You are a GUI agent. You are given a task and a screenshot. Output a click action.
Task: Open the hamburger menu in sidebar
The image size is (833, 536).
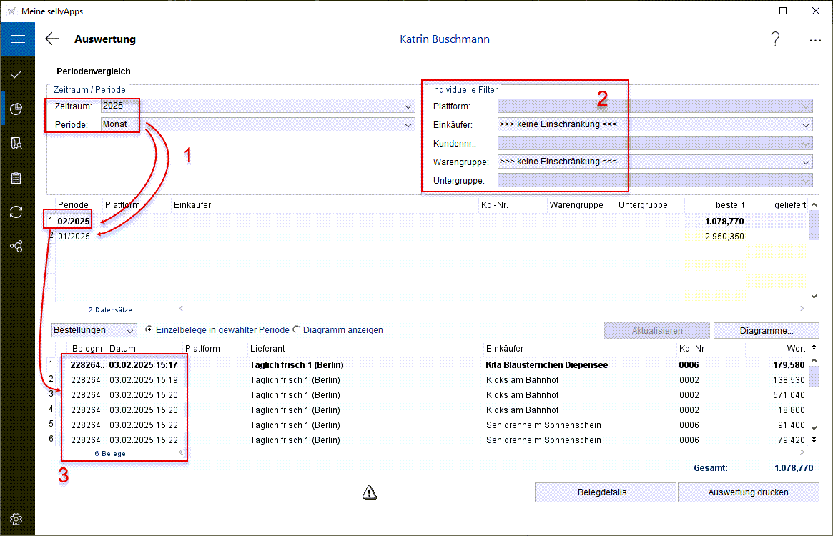[17, 39]
